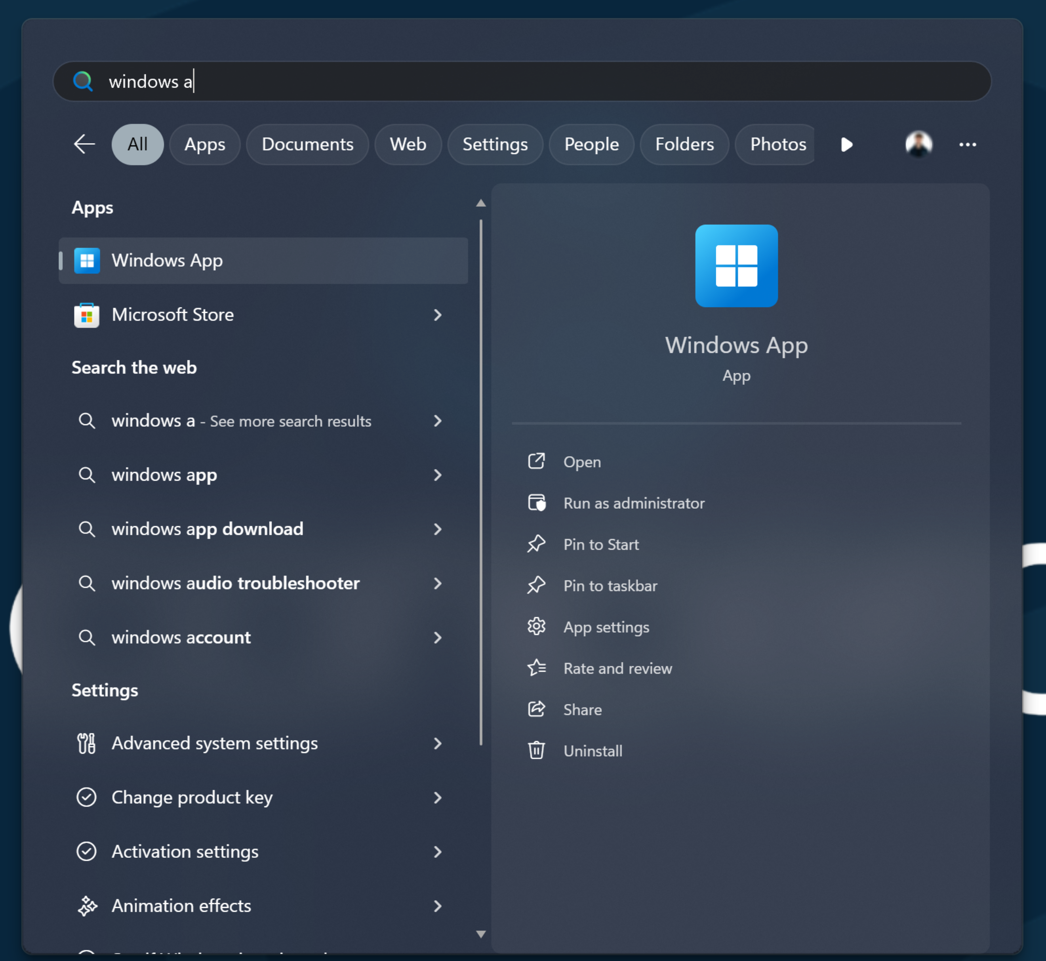This screenshot has height=961, width=1046.
Task: Expand Advanced system settings chevron
Action: (437, 743)
